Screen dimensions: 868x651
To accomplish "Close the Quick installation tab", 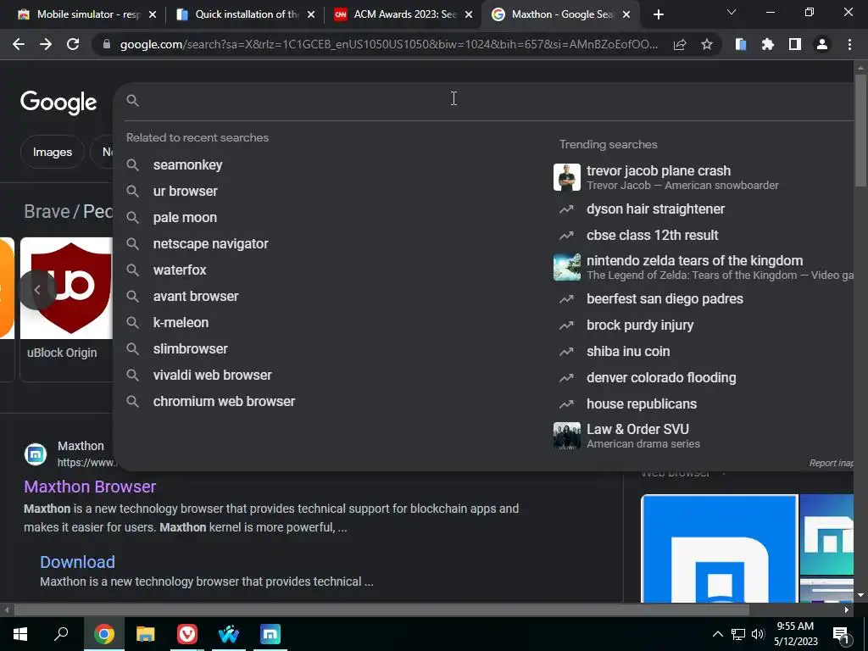I will (x=311, y=14).
